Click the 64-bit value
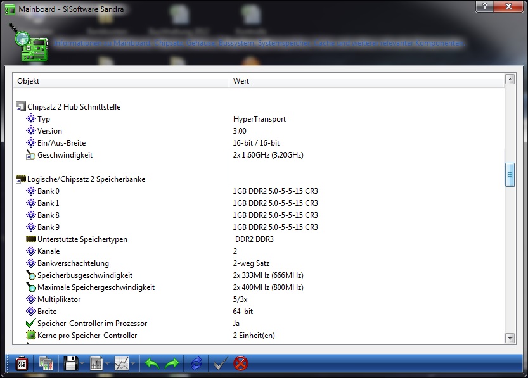Screen dimensions: 528x378 (243, 312)
